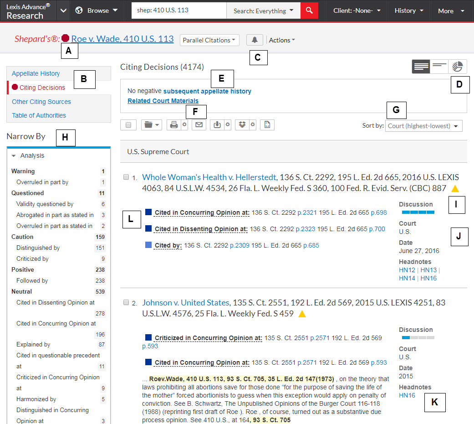This screenshot has width=474, height=424.
Task: Open Related Court Materials link
Action: point(163,101)
